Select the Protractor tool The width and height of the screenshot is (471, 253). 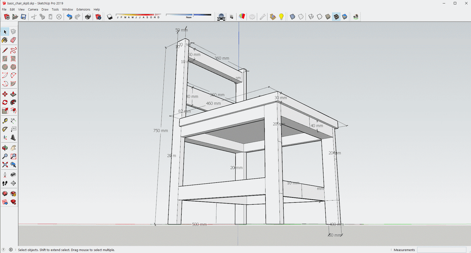(x=5, y=129)
